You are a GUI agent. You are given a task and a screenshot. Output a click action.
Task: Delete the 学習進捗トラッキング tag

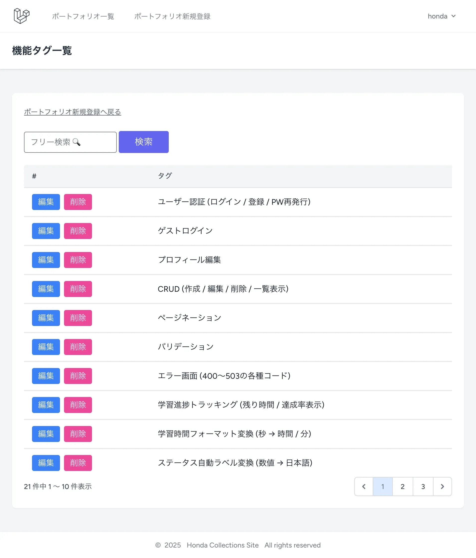coord(78,405)
